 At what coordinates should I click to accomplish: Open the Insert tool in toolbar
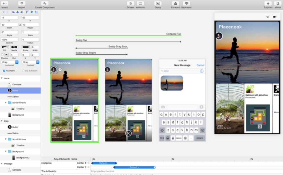coord(4,4)
